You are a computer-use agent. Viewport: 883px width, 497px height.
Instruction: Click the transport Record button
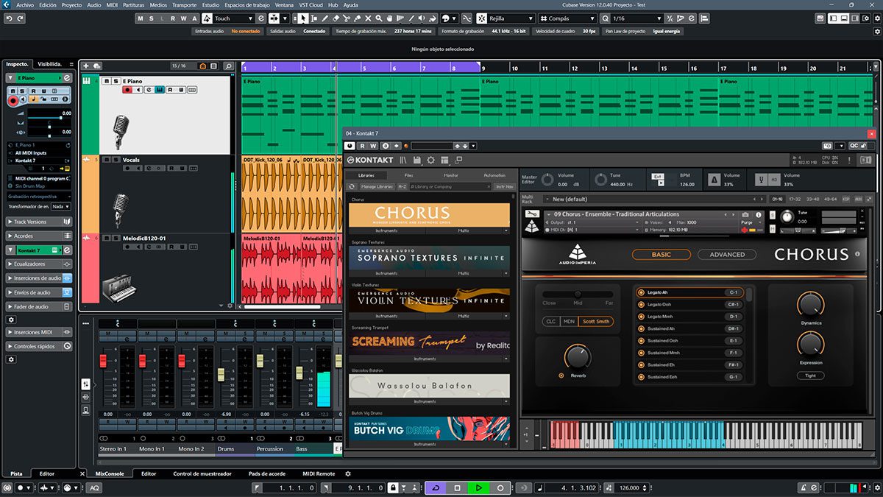coord(500,487)
